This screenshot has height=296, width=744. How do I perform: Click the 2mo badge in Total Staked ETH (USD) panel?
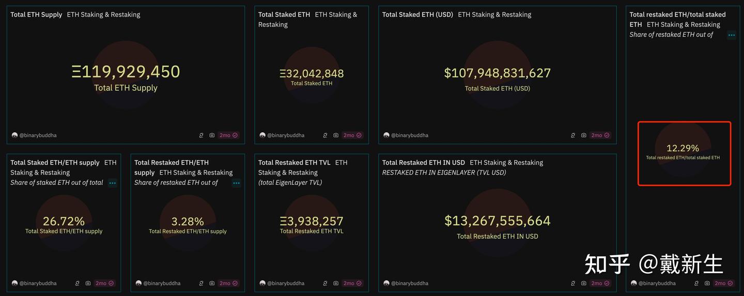pyautogui.click(x=600, y=135)
